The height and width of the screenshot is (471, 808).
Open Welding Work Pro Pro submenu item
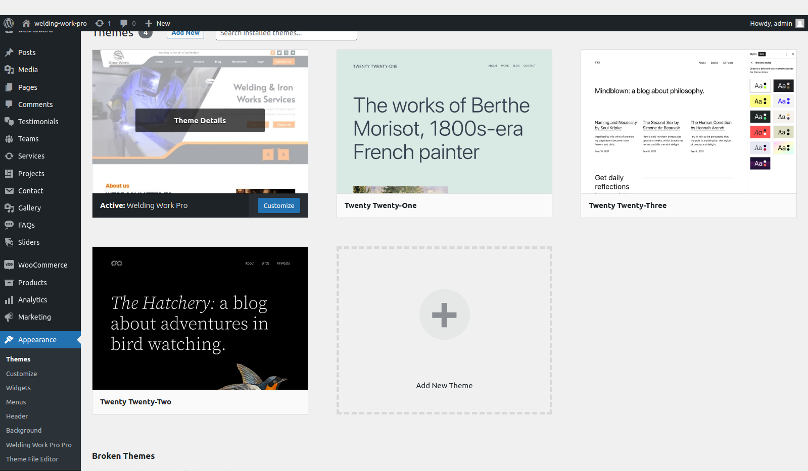[39, 445]
